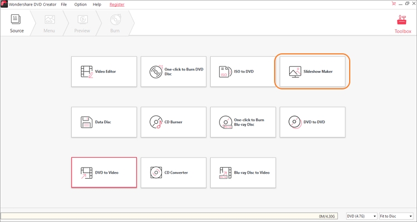Click the Wondershare DVD Creator app logo
The width and height of the screenshot is (417, 222).
(x=4, y=4)
